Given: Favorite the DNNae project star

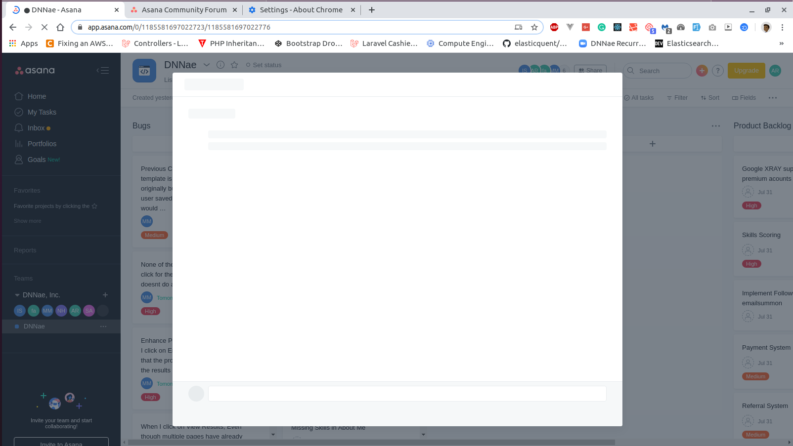Looking at the screenshot, I should click(x=234, y=65).
